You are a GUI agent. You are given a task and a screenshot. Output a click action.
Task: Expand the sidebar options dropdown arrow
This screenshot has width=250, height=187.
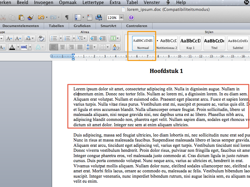coord(83,17)
